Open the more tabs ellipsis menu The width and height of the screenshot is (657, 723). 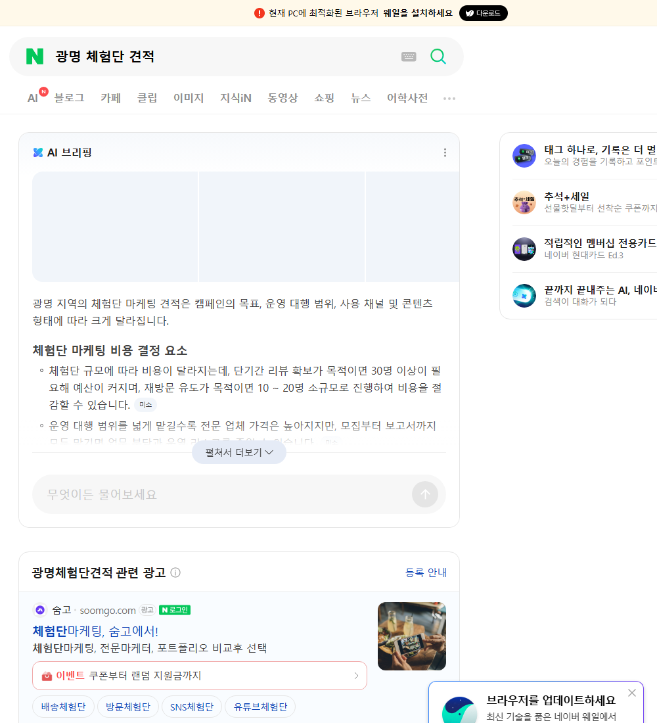pyautogui.click(x=449, y=98)
